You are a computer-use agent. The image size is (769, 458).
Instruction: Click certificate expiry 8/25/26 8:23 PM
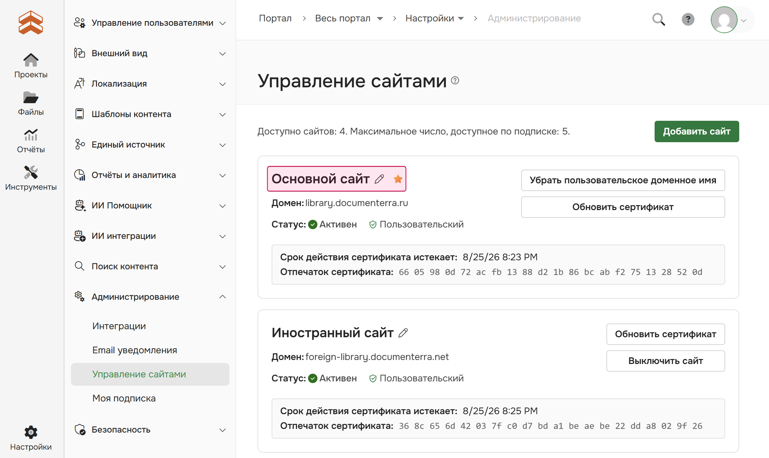coord(500,257)
